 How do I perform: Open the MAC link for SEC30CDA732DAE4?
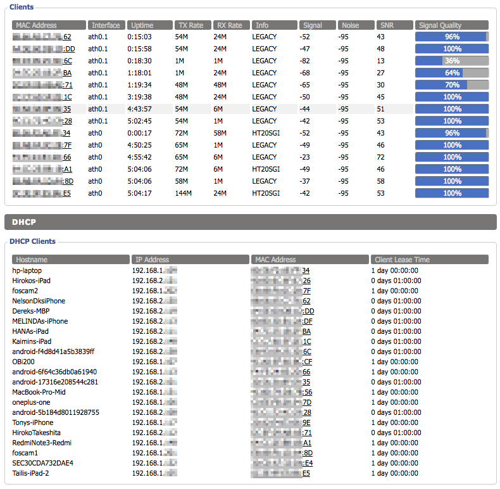(280, 463)
